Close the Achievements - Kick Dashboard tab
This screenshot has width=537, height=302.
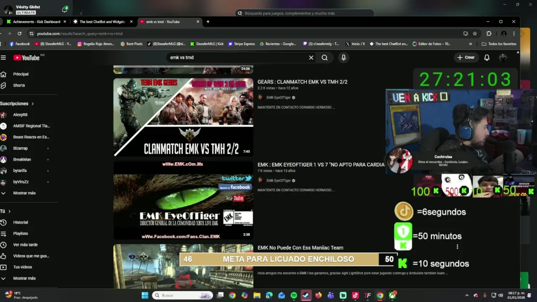(65, 22)
